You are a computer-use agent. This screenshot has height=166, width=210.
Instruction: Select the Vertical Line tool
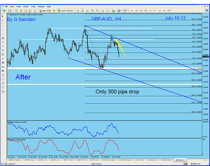(3, 26)
